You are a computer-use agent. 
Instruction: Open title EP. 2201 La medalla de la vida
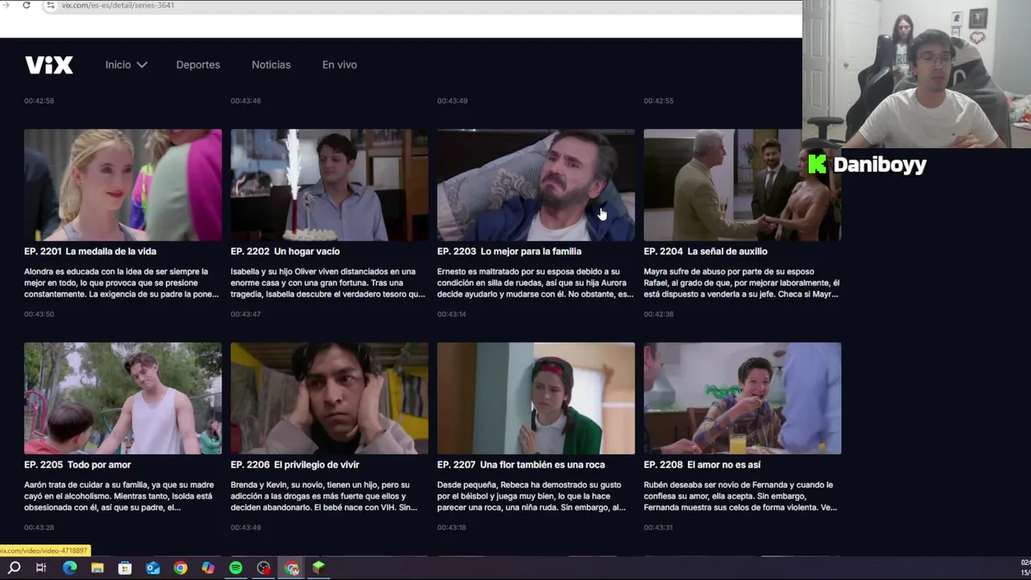coord(90,251)
